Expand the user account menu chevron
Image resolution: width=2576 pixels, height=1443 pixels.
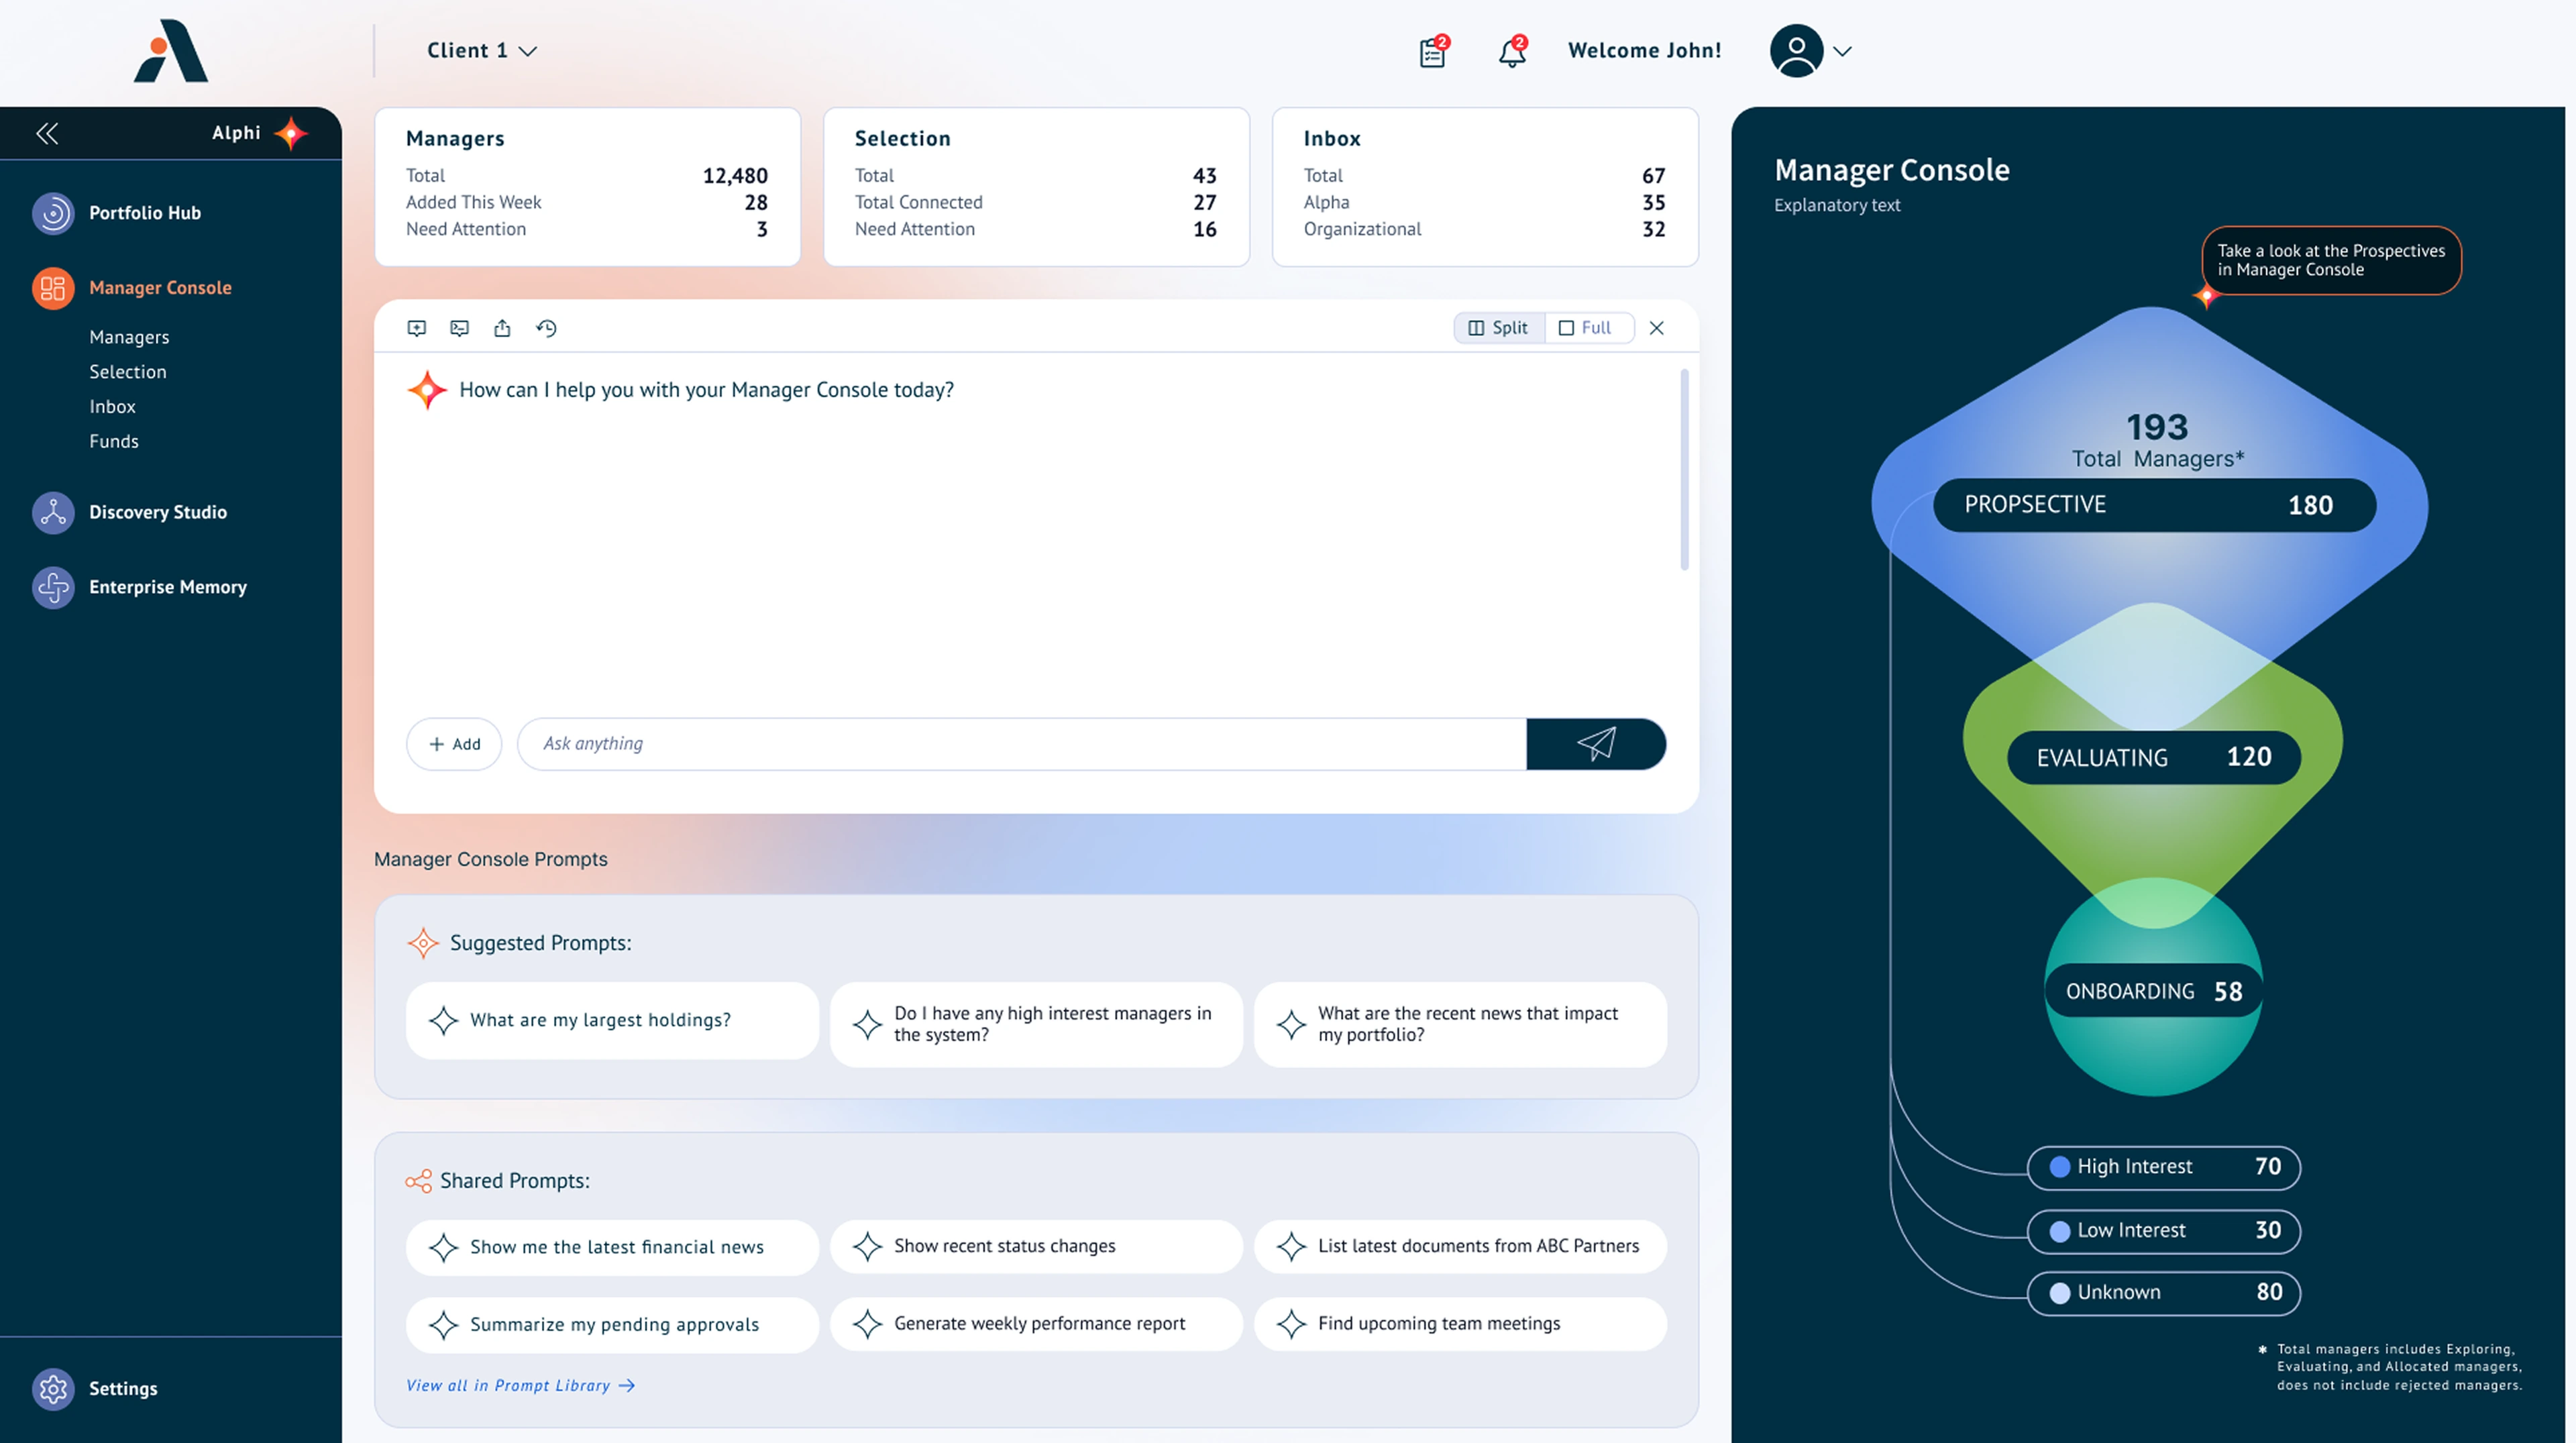point(1843,51)
